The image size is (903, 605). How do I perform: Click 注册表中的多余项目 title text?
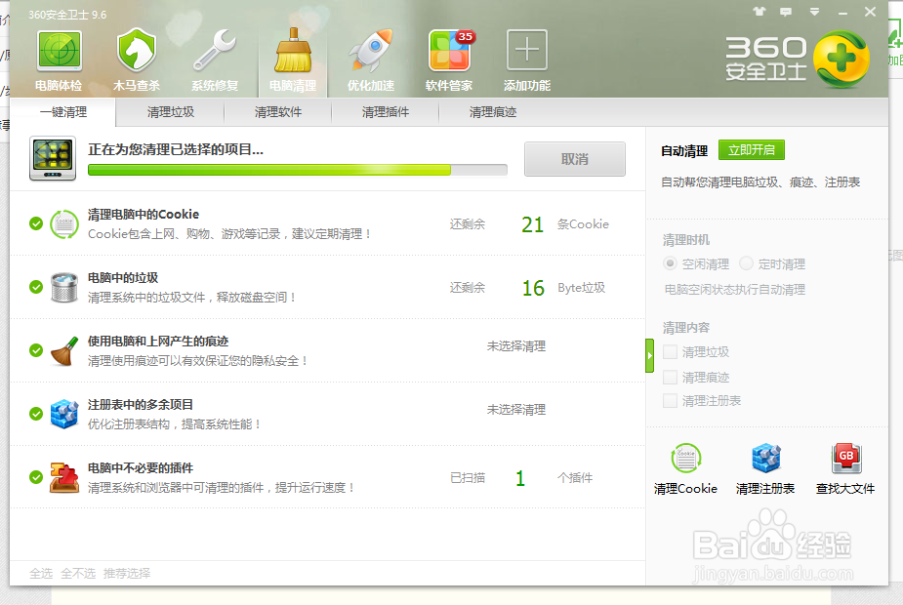coord(141,404)
